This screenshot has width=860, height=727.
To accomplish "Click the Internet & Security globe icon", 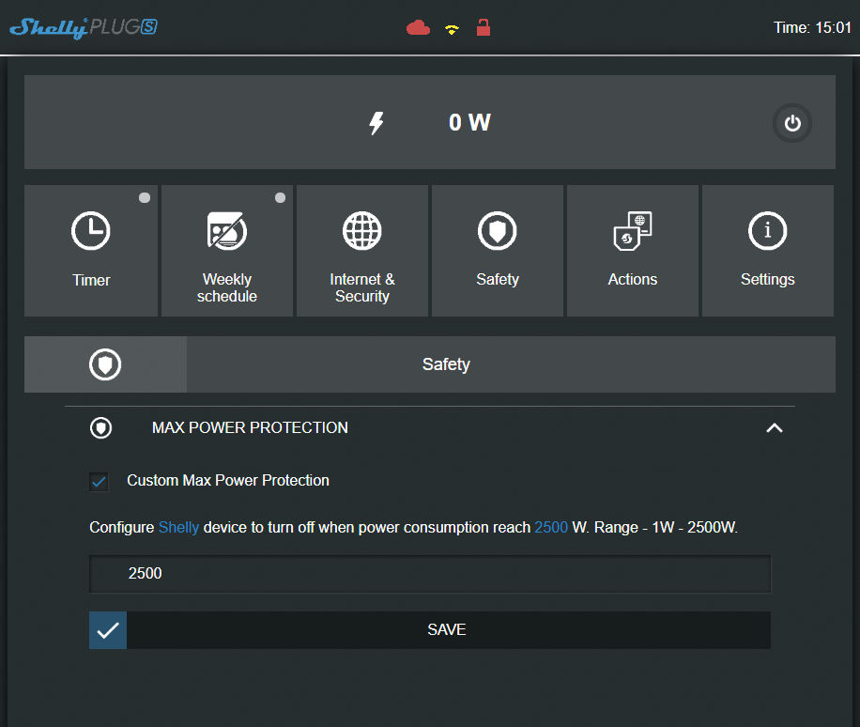I will (x=362, y=231).
